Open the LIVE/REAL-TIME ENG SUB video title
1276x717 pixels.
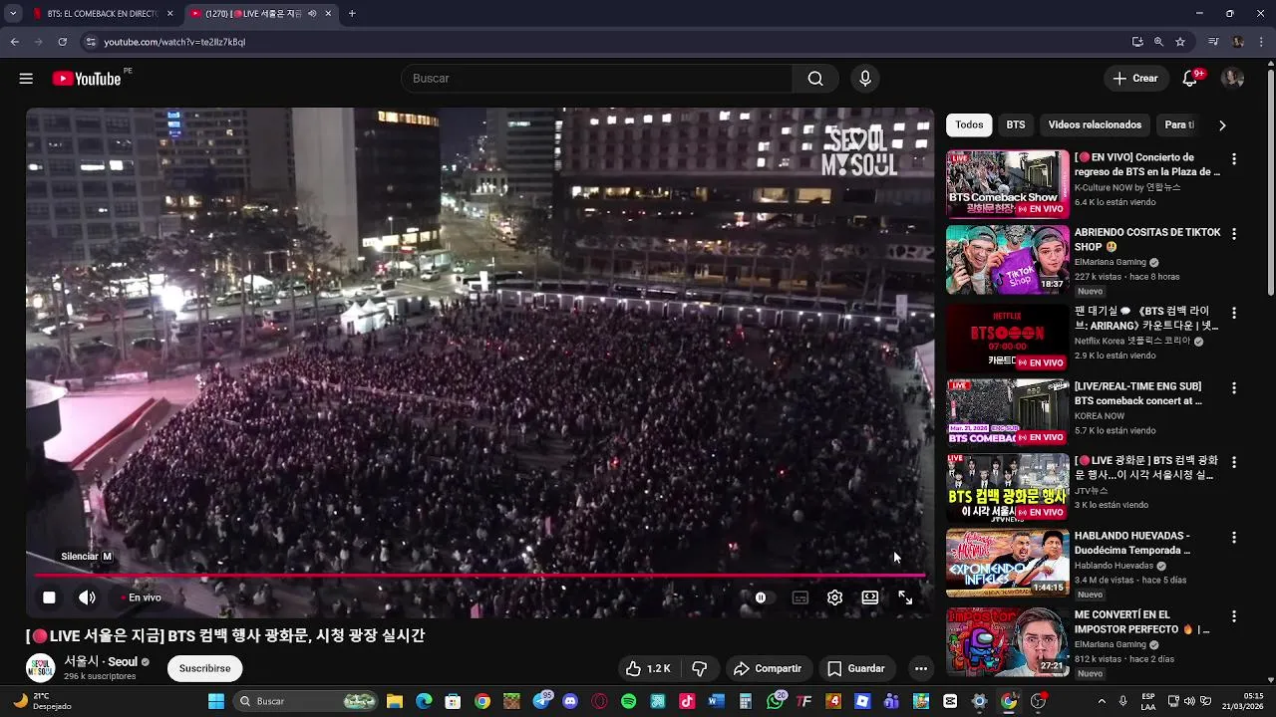tap(1138, 393)
